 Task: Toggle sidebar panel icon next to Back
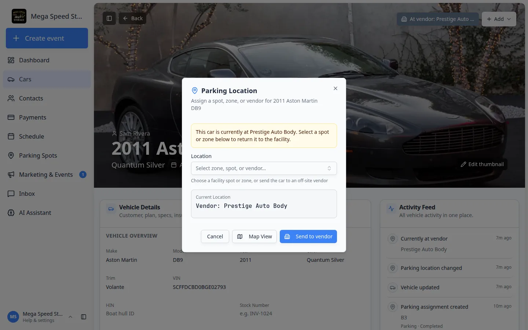click(x=109, y=18)
